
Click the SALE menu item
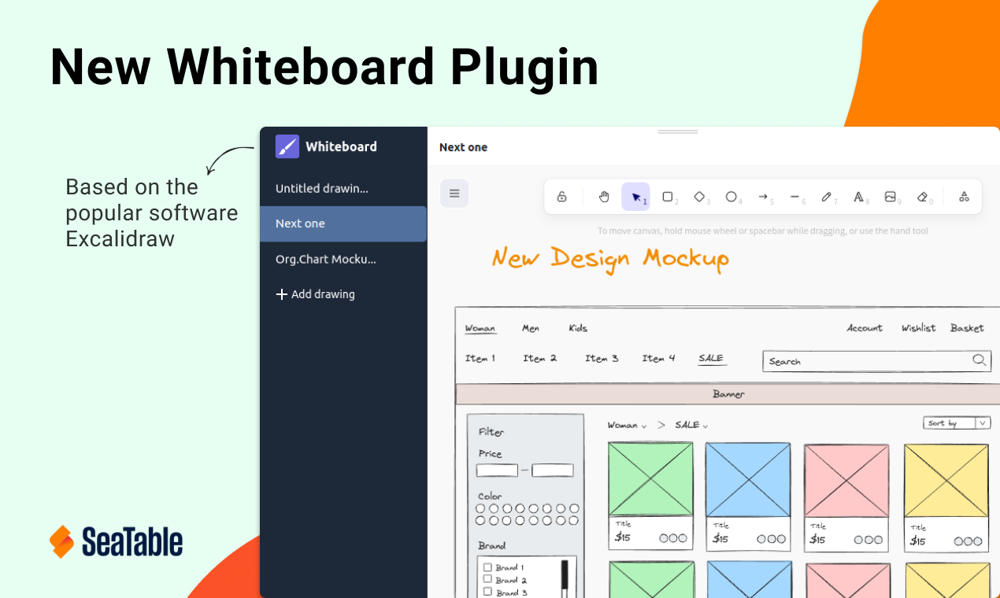(x=711, y=359)
